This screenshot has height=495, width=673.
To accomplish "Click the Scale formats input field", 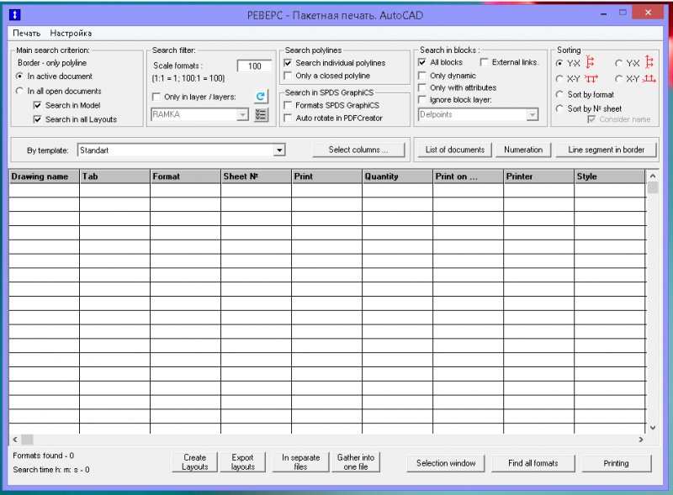I will click(x=253, y=66).
